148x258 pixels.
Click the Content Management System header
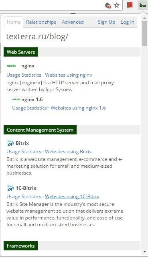tap(40, 130)
